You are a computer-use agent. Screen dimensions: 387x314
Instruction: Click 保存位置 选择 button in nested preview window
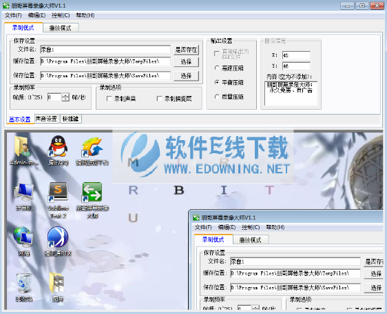(374, 288)
